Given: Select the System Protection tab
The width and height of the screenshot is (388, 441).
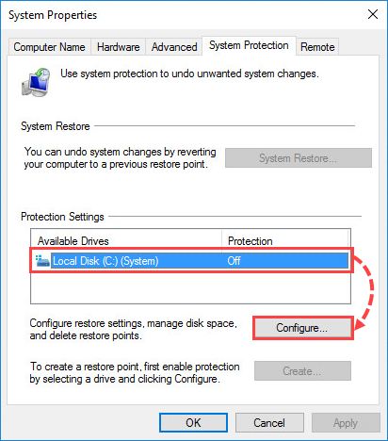Looking at the screenshot, I should (x=249, y=45).
